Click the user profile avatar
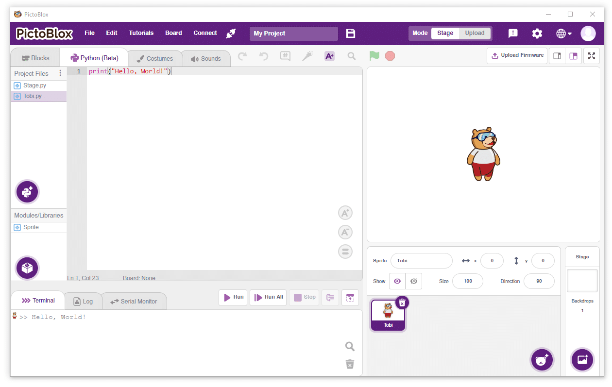The width and height of the screenshot is (612, 387). click(x=588, y=34)
